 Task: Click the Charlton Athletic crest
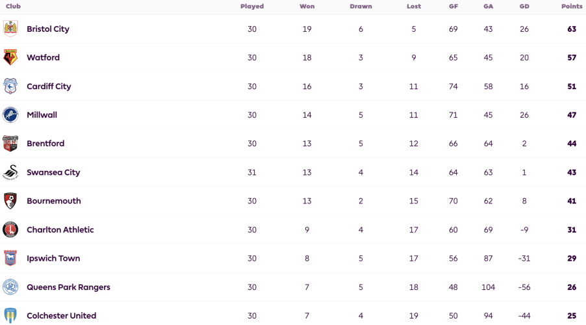(x=10, y=229)
